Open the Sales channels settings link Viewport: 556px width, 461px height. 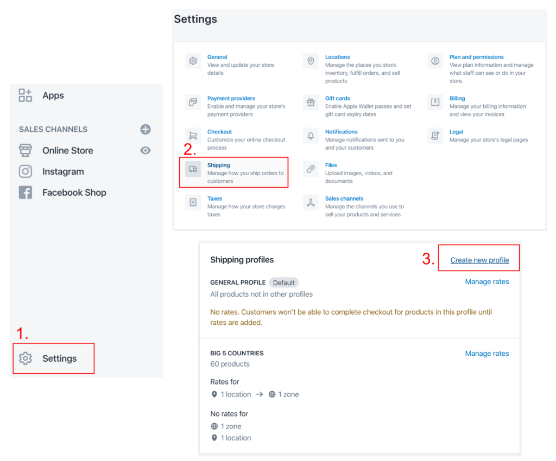tap(344, 199)
